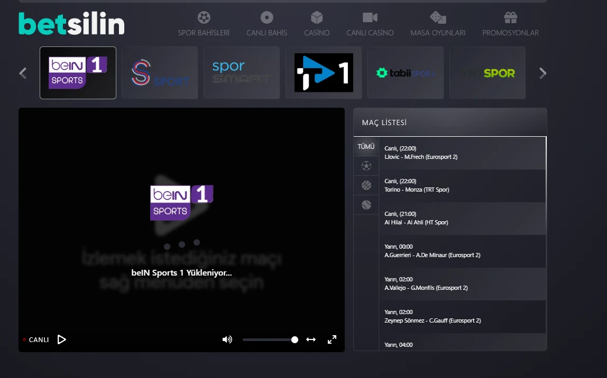This screenshot has height=378, width=607.
Task: Enter fullscreen with expand icon
Action: tap(332, 339)
